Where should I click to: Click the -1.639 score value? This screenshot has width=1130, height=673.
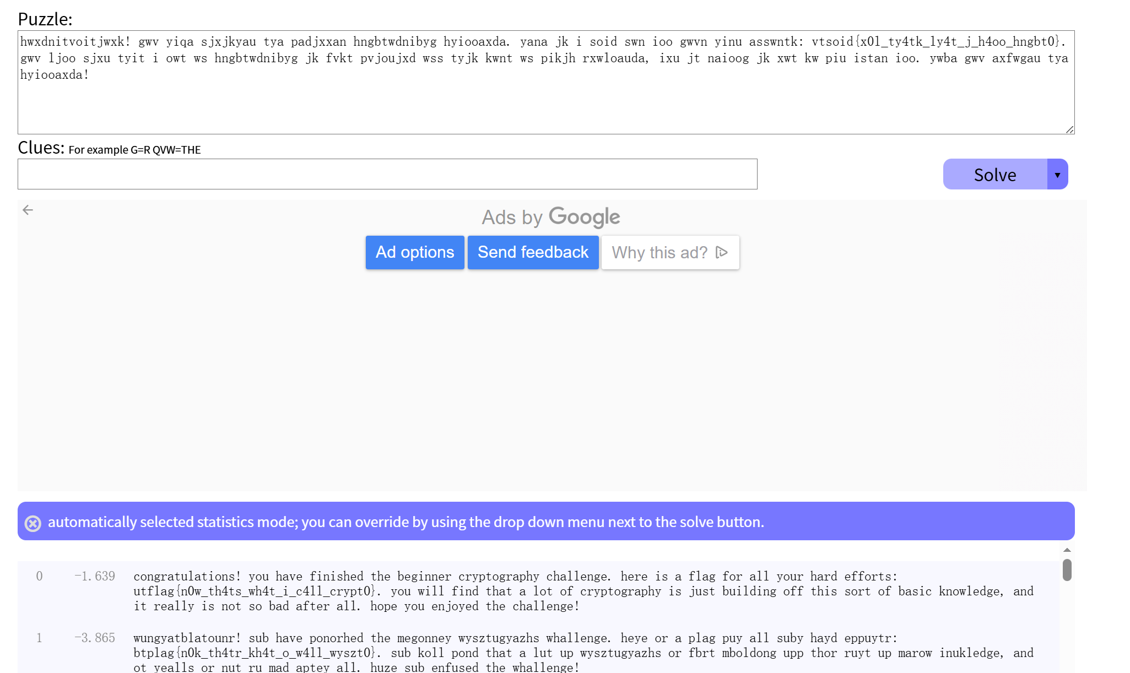click(x=95, y=576)
